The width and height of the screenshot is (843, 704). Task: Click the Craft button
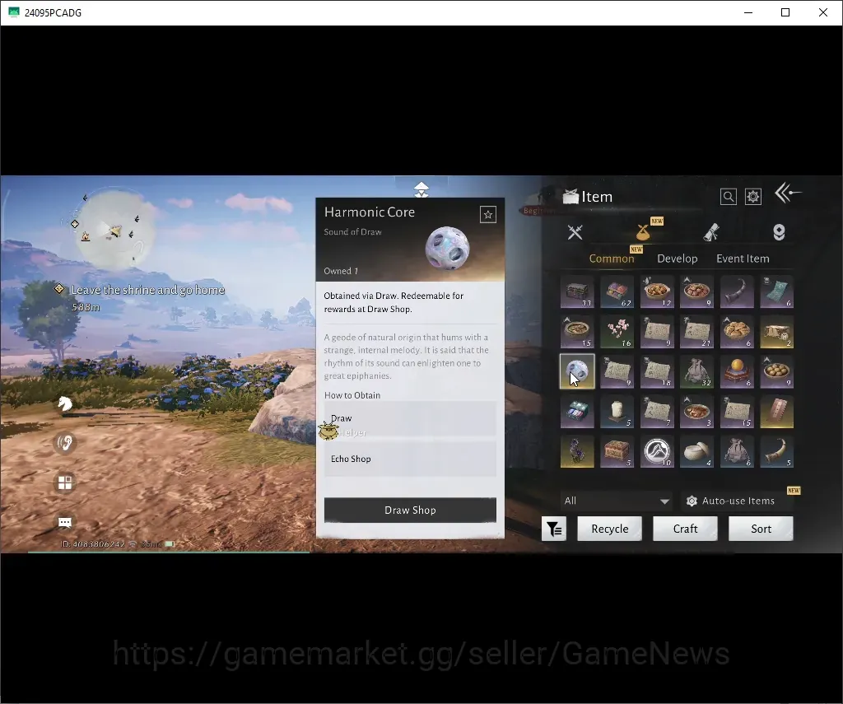point(685,529)
